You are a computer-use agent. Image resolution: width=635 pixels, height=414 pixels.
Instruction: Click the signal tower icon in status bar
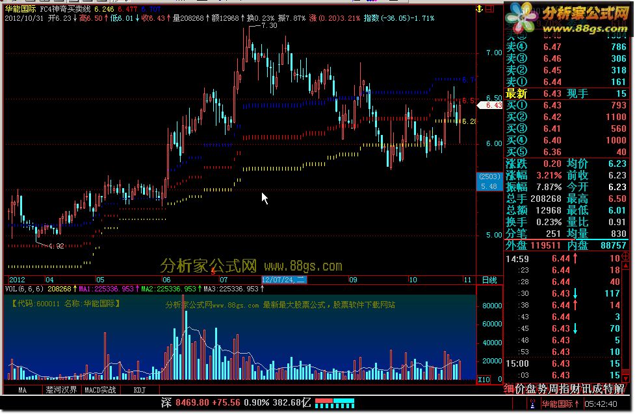tap(532, 404)
